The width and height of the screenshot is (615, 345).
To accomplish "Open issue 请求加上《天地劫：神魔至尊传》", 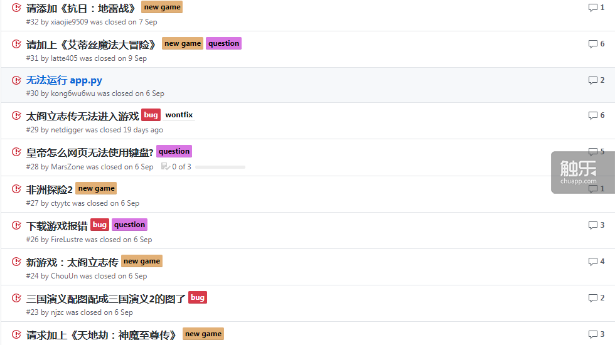I will [101, 335].
